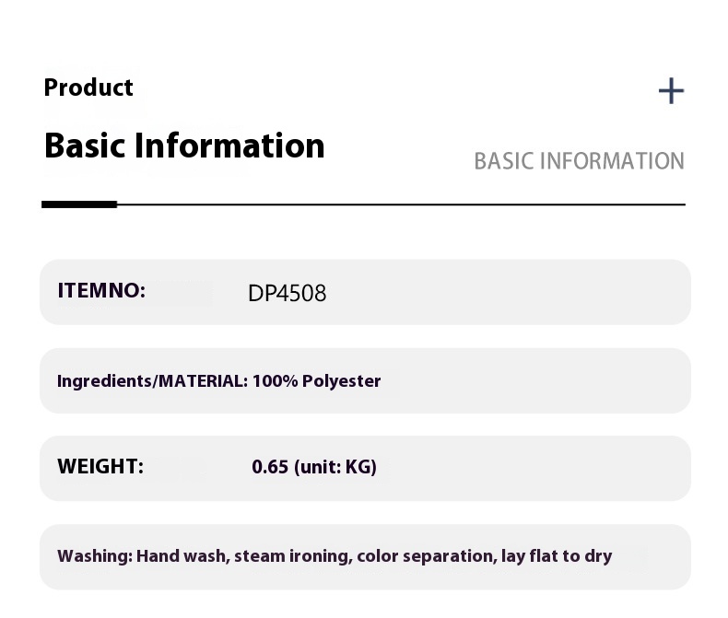Image resolution: width=728 pixels, height=618 pixels.
Task: Click the 0.65 (unit: KG) value
Action: (x=314, y=467)
